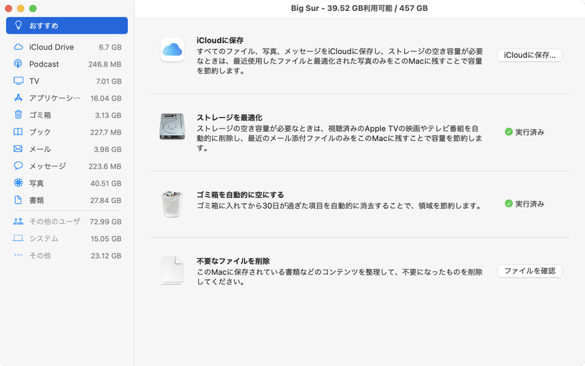Click the green full-screen window button
Image resolution: width=585 pixels, height=366 pixels.
tap(33, 8)
